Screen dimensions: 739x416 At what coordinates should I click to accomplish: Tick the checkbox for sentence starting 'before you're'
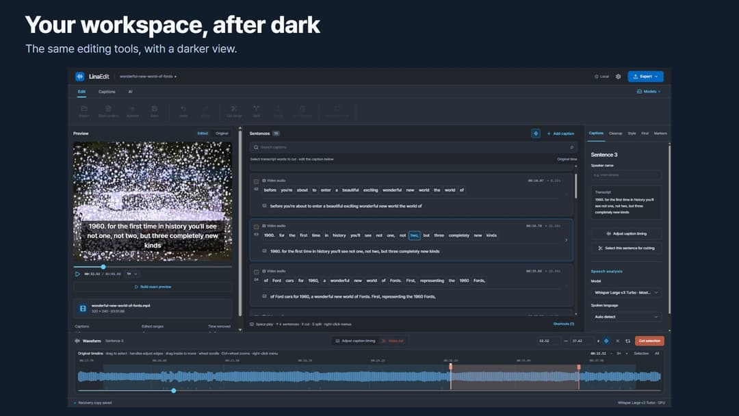(x=257, y=181)
